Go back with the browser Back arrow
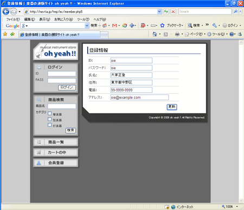Screen dimensions: 244x210 pyautogui.click(x=6, y=12)
